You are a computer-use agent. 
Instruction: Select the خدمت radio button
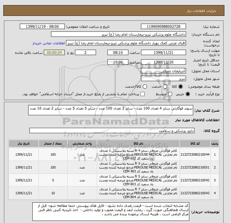(x=165, y=87)
